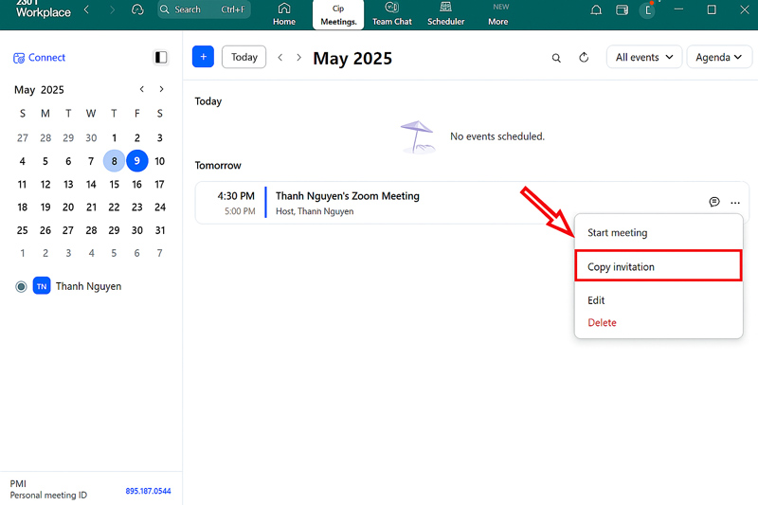
Task: Go to next month in mini calendar
Action: point(162,90)
